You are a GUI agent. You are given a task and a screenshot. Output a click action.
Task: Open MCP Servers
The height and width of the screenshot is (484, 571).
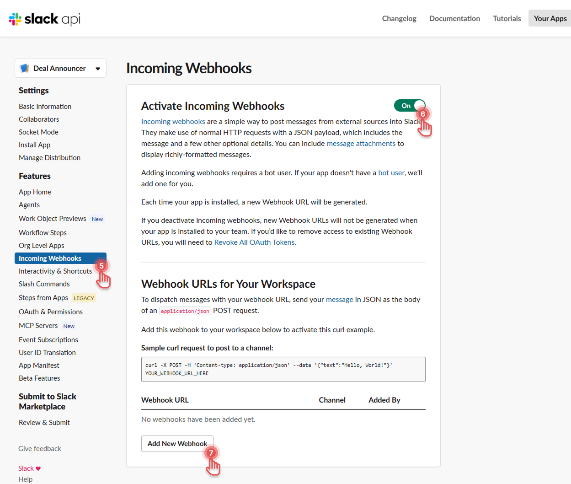point(38,325)
